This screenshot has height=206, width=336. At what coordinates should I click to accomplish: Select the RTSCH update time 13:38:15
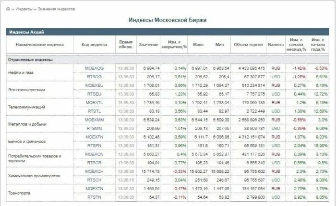click(126, 180)
